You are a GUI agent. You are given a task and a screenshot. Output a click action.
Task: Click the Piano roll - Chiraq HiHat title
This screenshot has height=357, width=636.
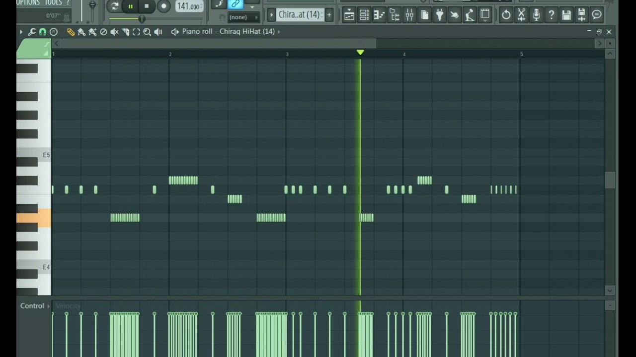[228, 32]
